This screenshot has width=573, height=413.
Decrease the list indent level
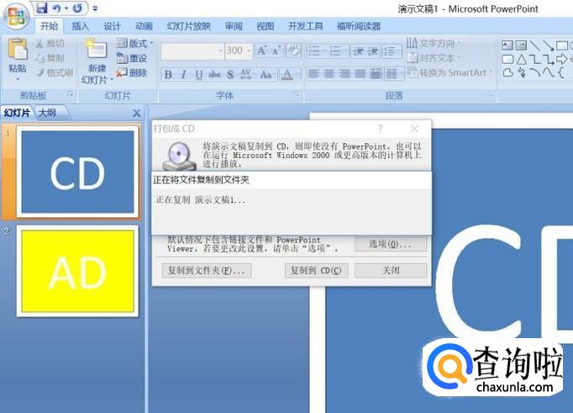pos(358,51)
